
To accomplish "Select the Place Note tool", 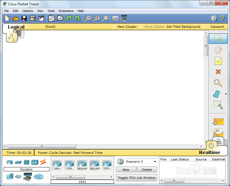I will 218,61.
